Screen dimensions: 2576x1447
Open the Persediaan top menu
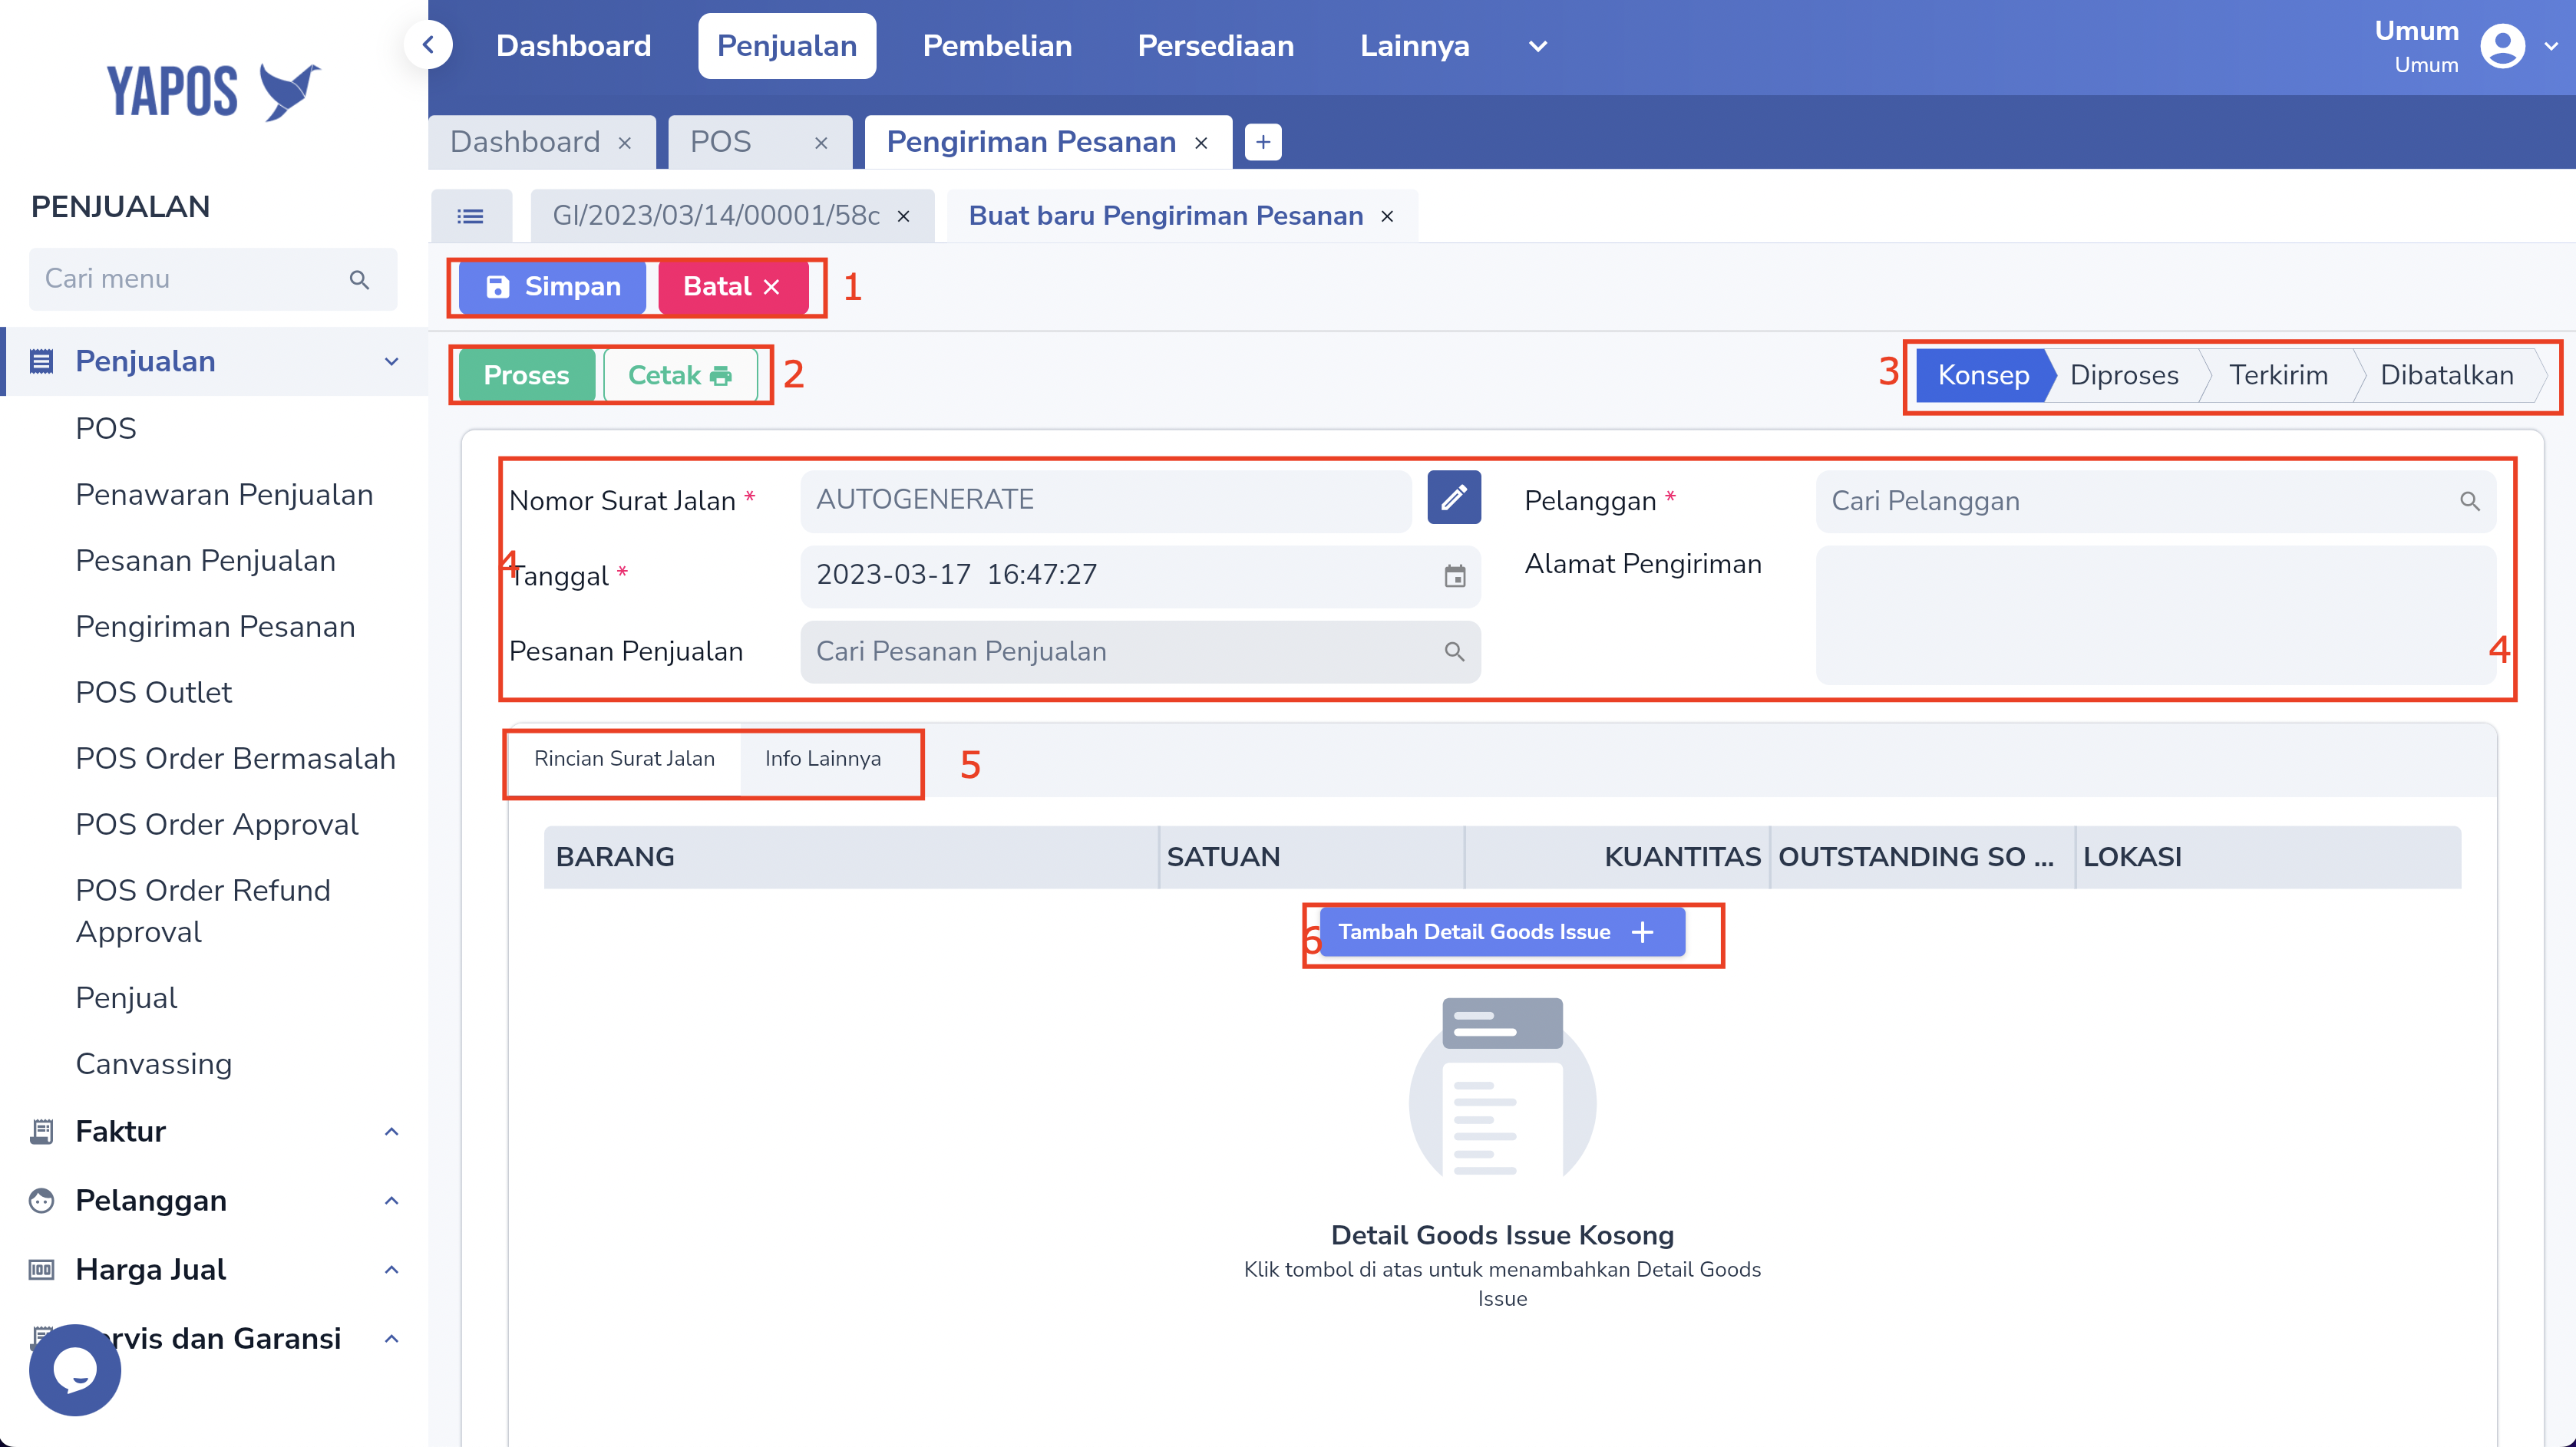1215,46
